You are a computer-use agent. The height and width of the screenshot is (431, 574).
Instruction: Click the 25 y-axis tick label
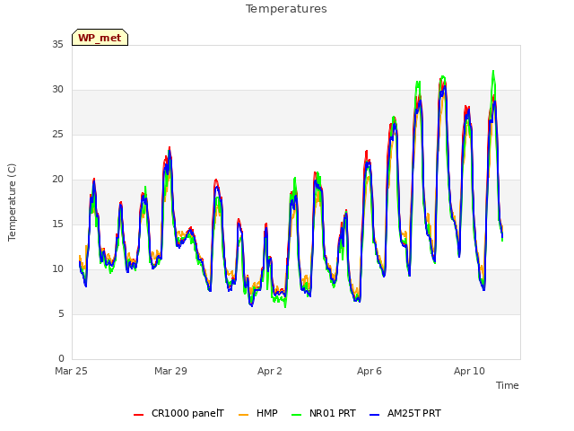[x=57, y=135]
